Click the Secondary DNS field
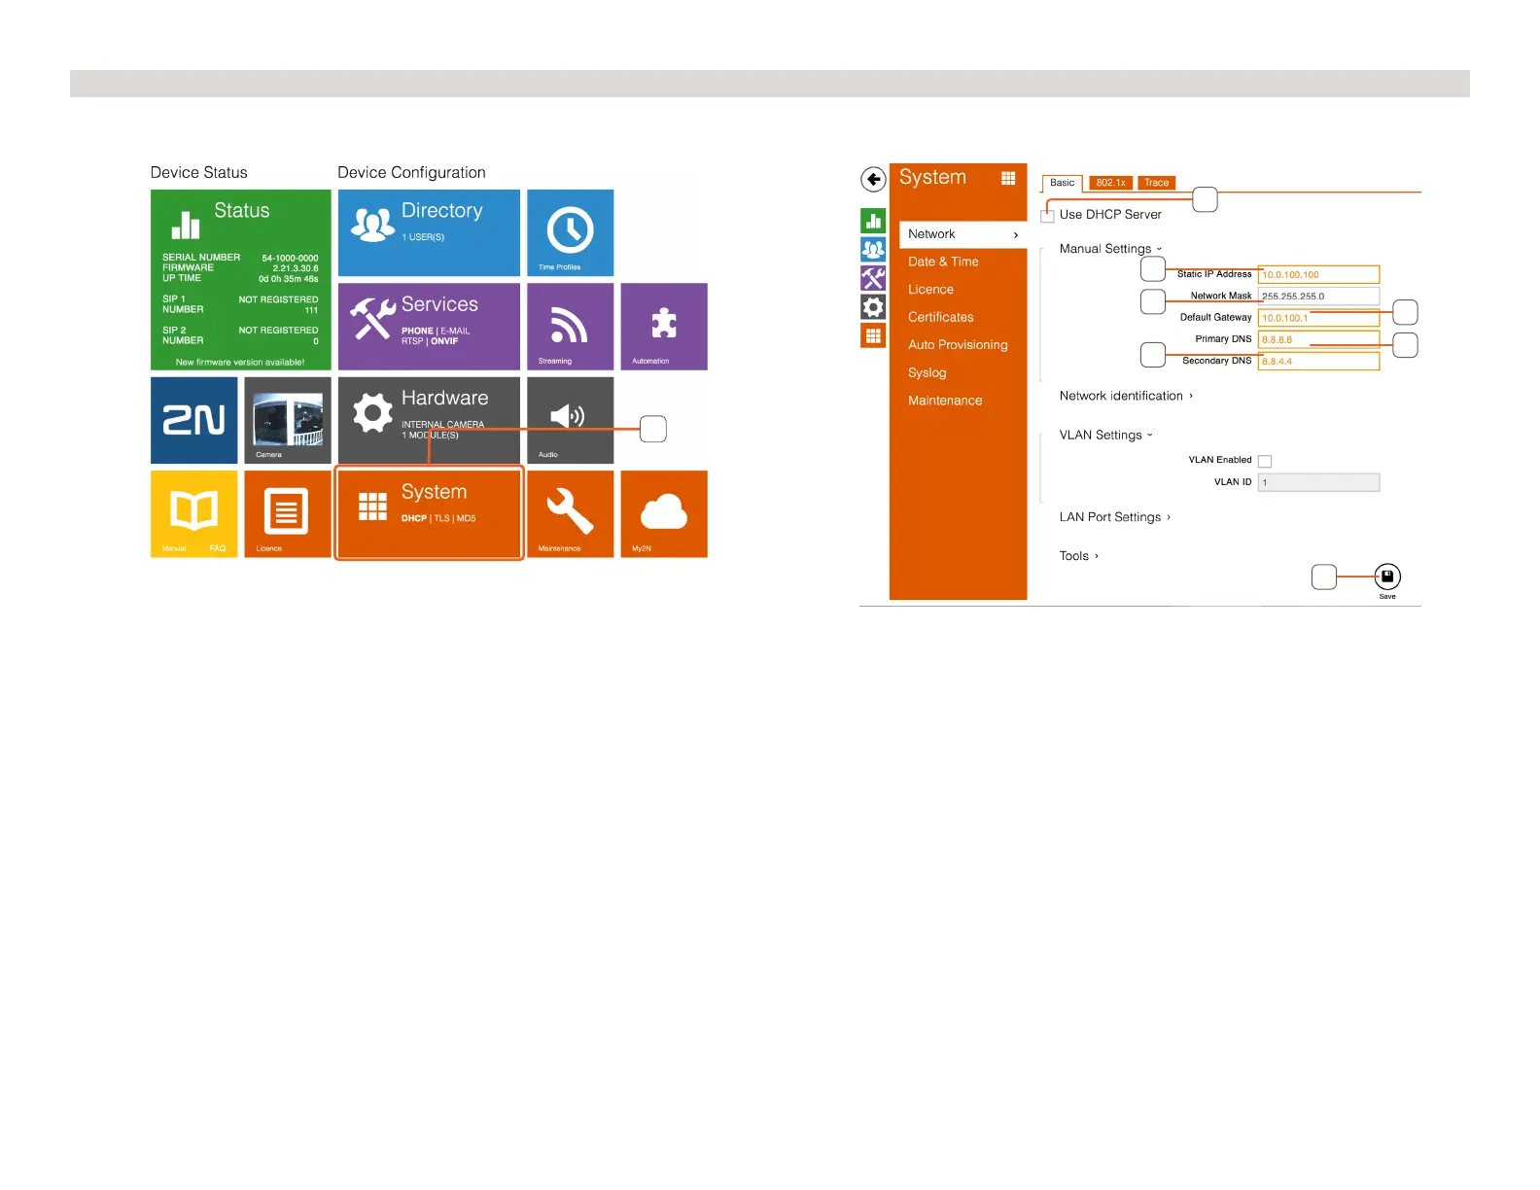The width and height of the screenshot is (1540, 1190). (1318, 362)
